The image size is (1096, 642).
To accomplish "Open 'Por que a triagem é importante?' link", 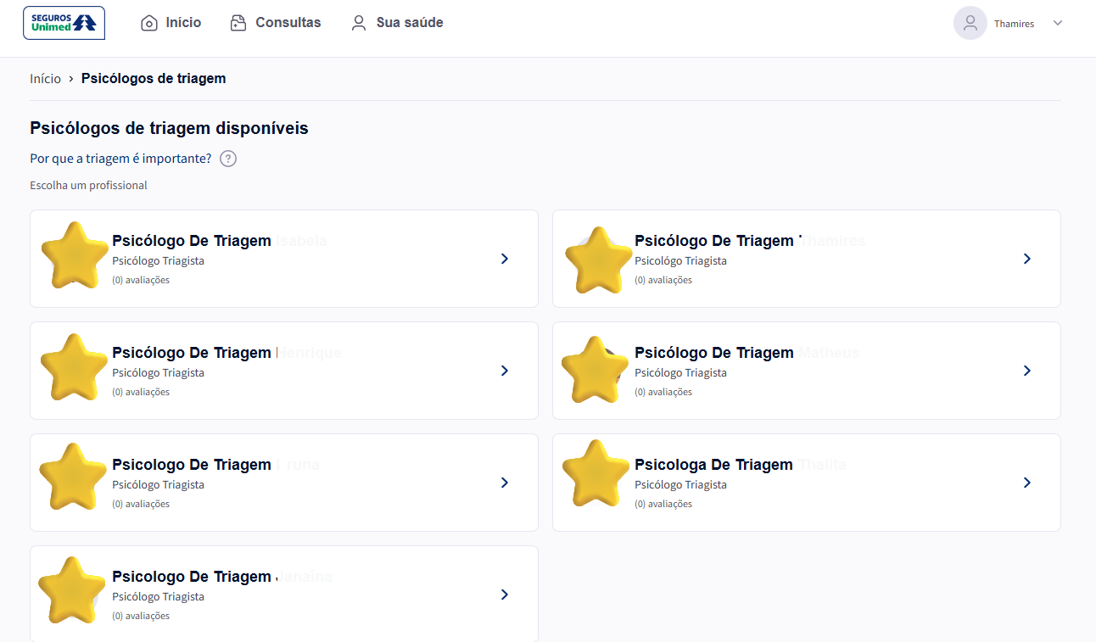I will 120,159.
